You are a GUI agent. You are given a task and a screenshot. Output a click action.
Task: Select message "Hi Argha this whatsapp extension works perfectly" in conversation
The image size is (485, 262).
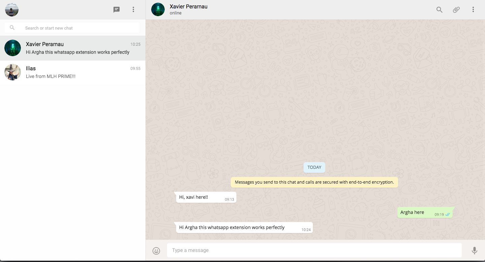[244, 228]
